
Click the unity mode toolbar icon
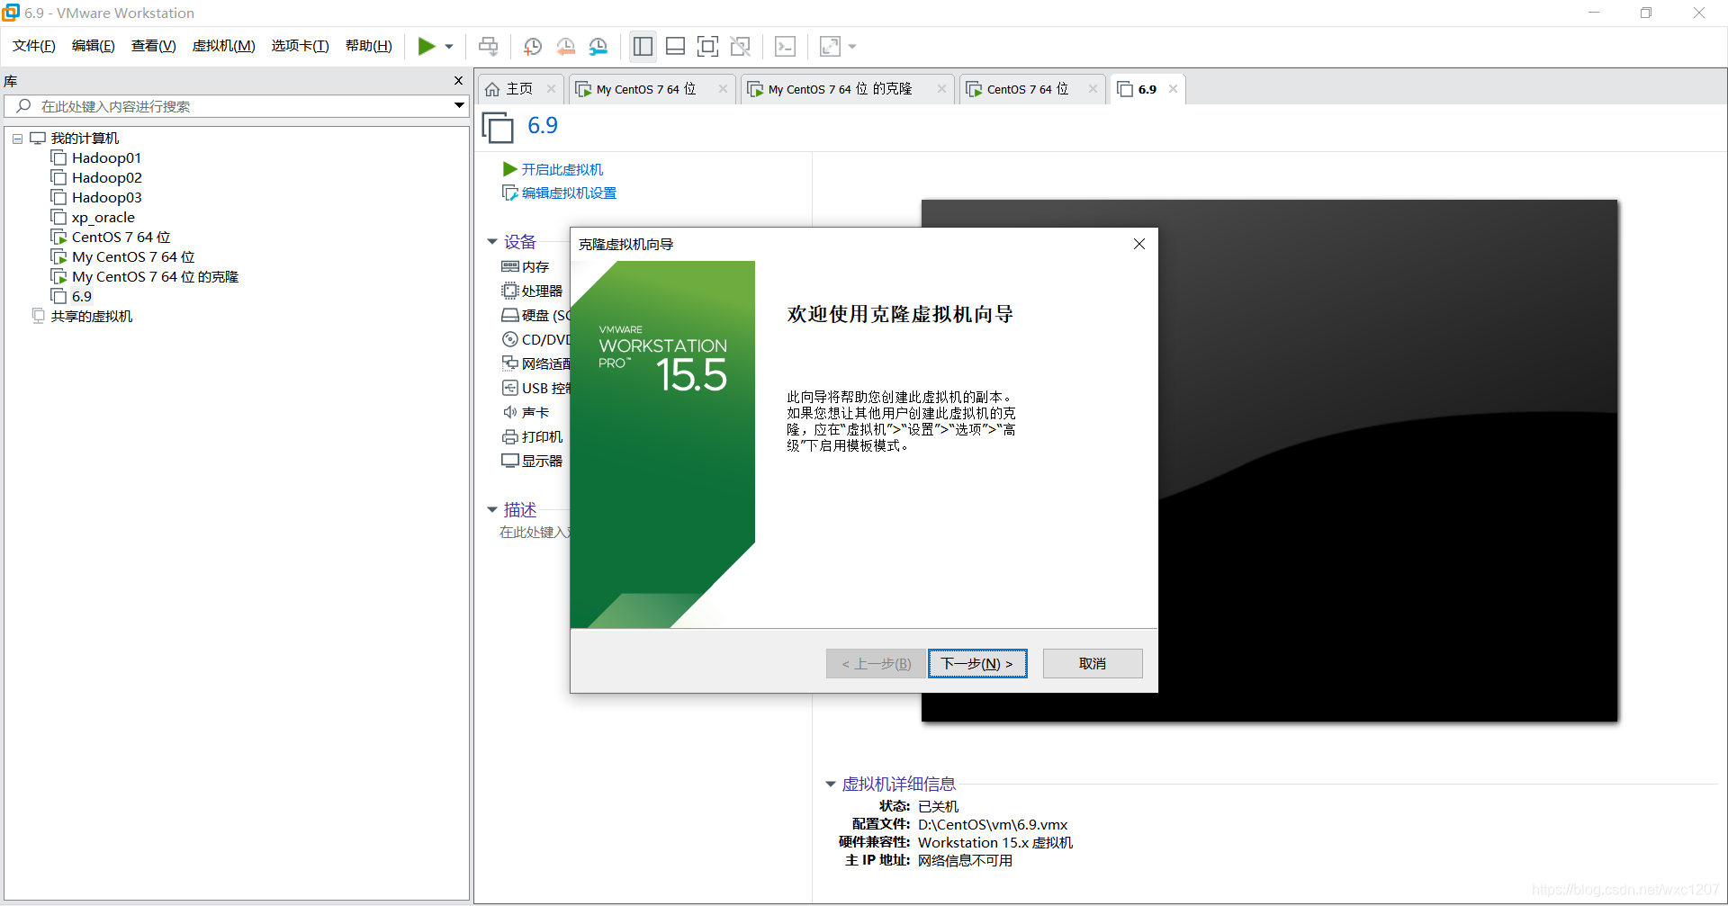(741, 46)
